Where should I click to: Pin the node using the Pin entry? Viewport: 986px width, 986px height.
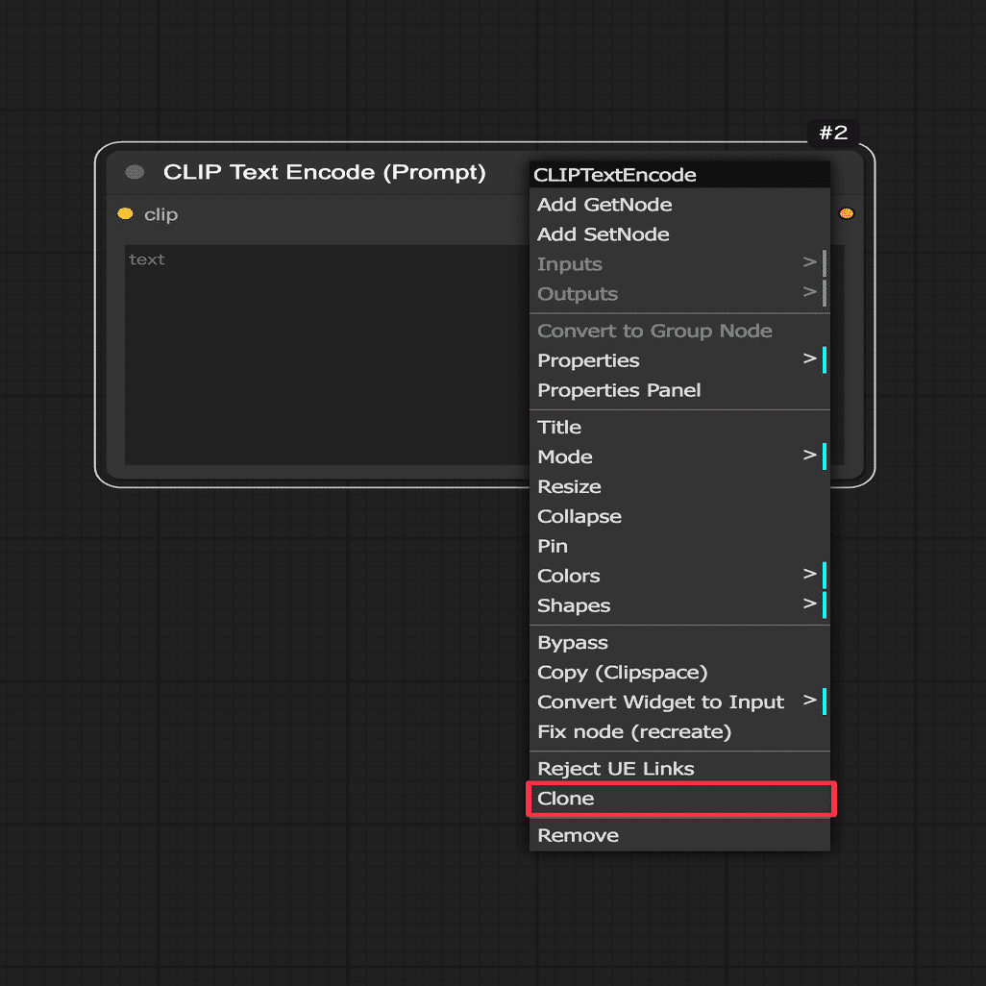tap(679, 546)
